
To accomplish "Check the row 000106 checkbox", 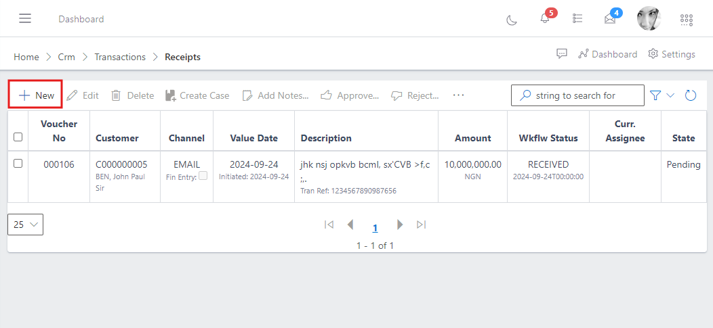I will (x=18, y=163).
